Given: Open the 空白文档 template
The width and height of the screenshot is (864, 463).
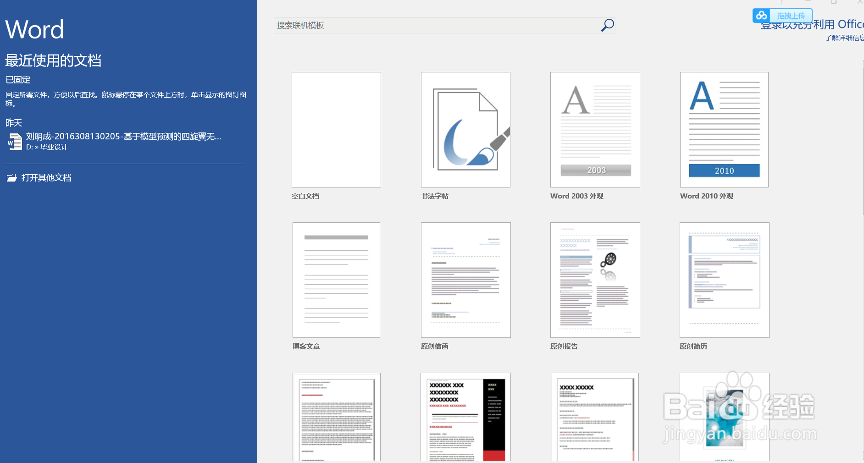Looking at the screenshot, I should coord(336,130).
